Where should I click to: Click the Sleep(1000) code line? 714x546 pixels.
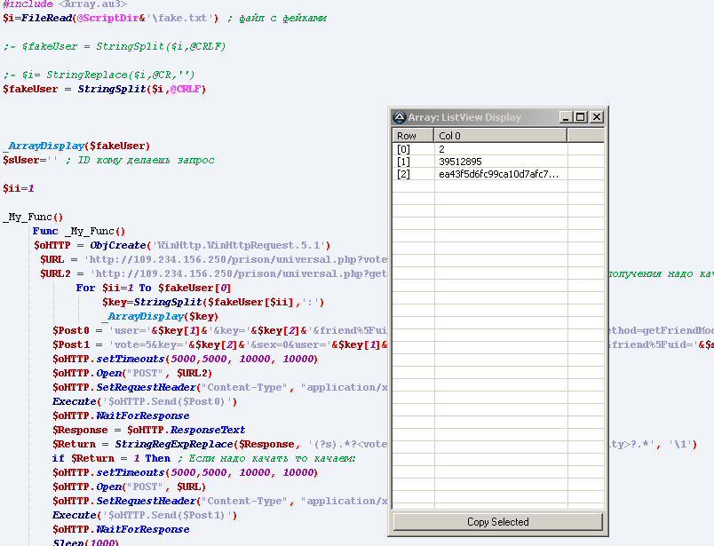tap(85, 542)
